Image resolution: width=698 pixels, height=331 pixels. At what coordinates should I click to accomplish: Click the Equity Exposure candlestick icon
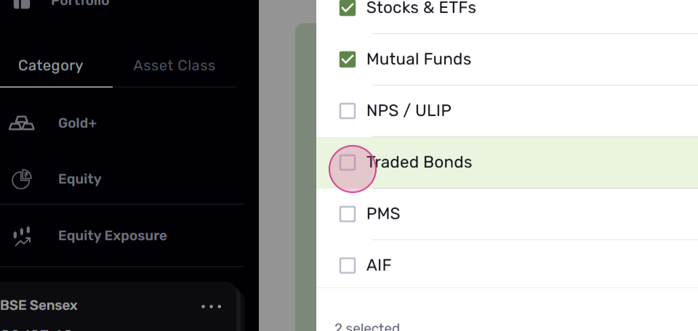[22, 236]
